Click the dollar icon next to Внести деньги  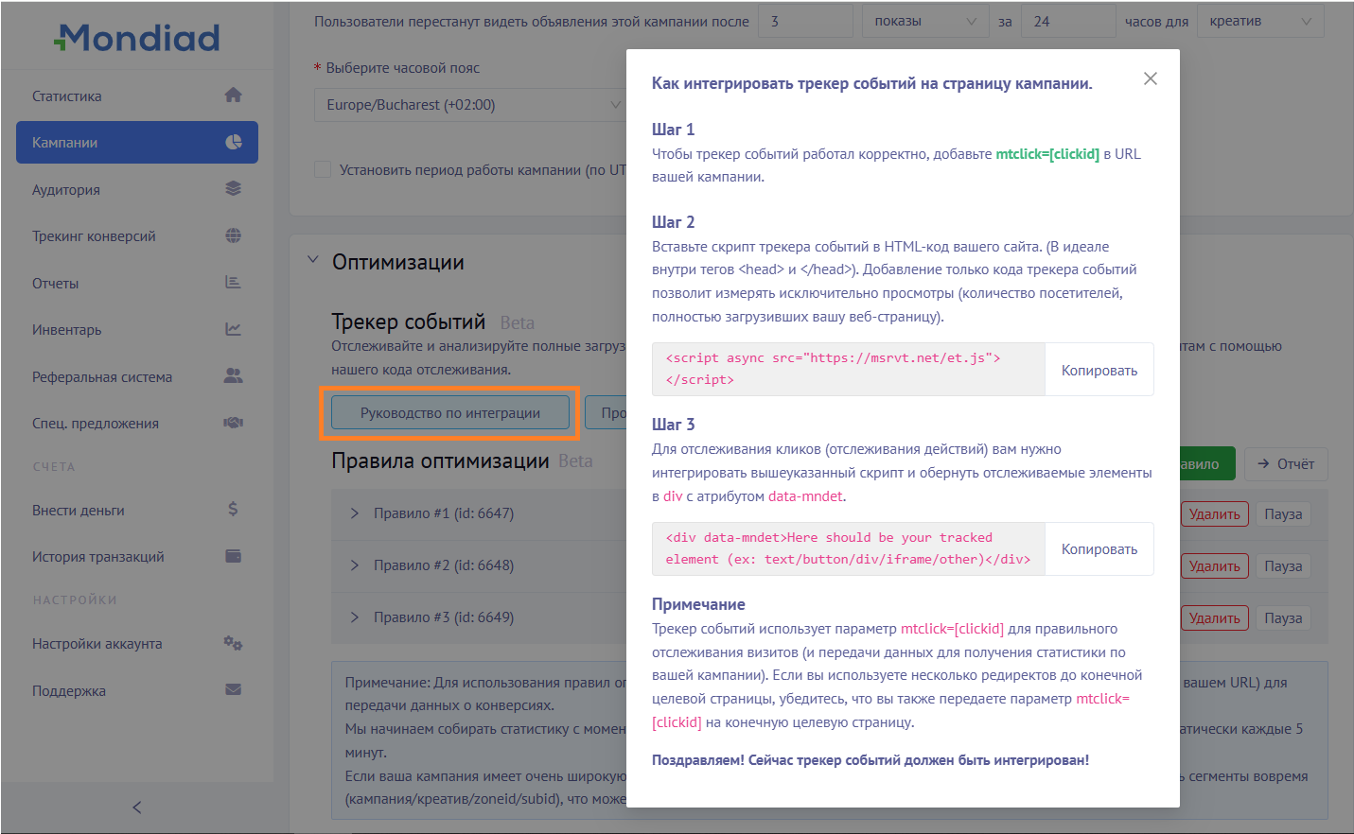tap(233, 510)
